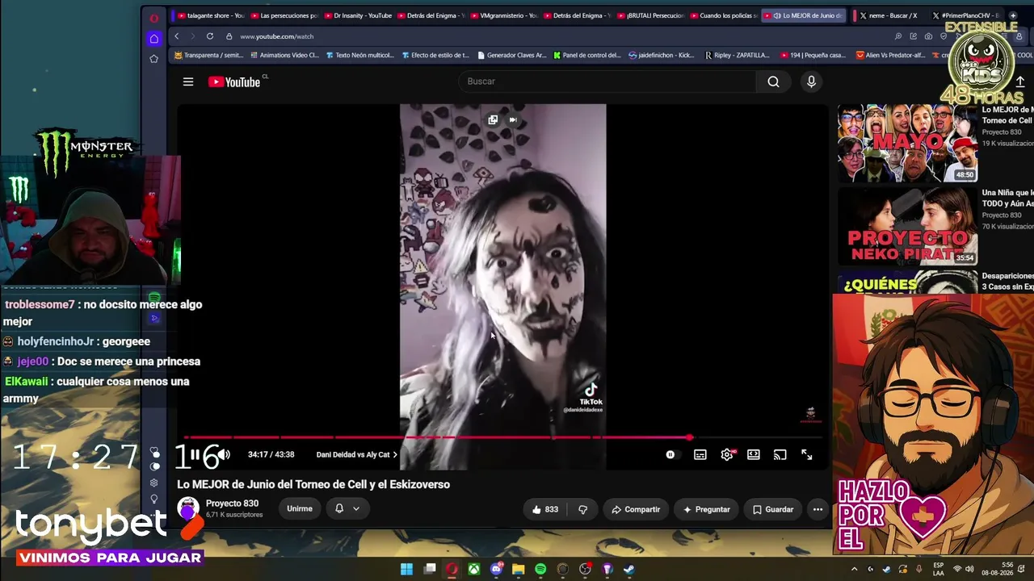This screenshot has width=1034, height=581.
Task: Open File Explorer from the taskbar
Action: 519,569
